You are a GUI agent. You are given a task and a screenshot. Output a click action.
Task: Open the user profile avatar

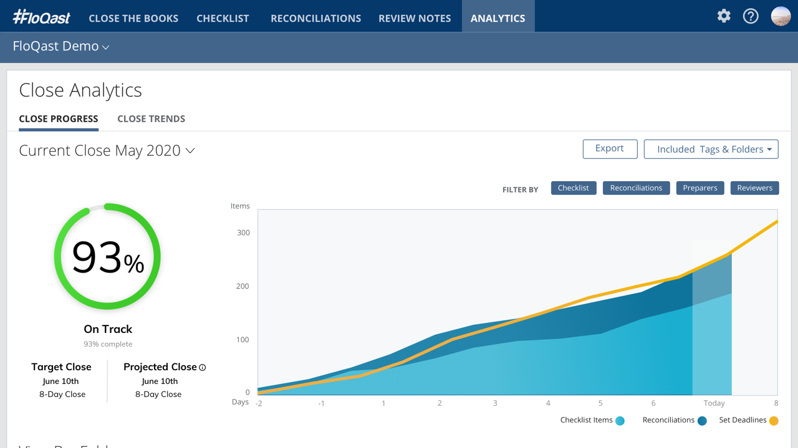781,16
